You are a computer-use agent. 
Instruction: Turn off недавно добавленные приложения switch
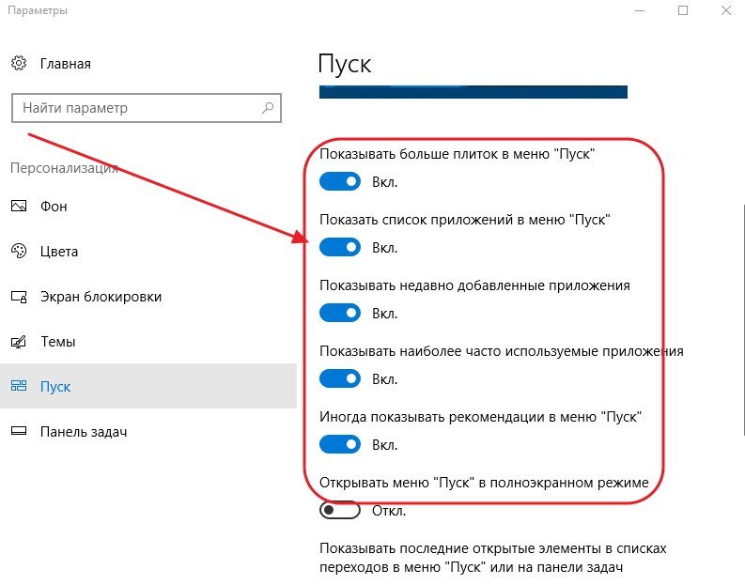pyautogui.click(x=340, y=313)
